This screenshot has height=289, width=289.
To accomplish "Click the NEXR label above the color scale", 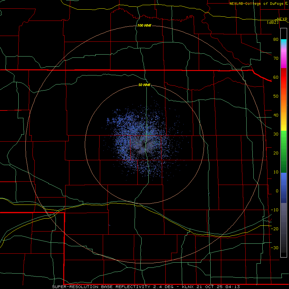I will [x=282, y=19].
